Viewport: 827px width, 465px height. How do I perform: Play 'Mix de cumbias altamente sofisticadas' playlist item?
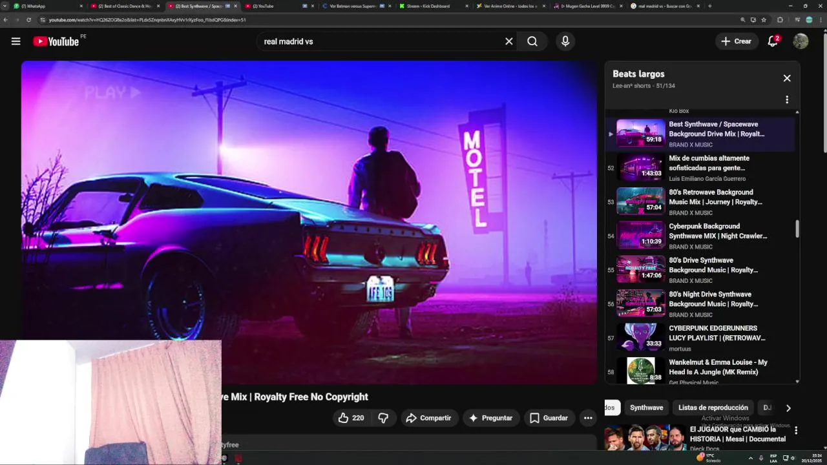pyautogui.click(x=700, y=168)
